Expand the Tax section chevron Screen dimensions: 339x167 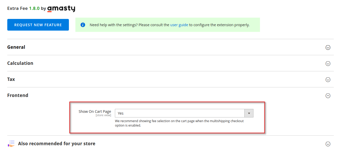328,80
